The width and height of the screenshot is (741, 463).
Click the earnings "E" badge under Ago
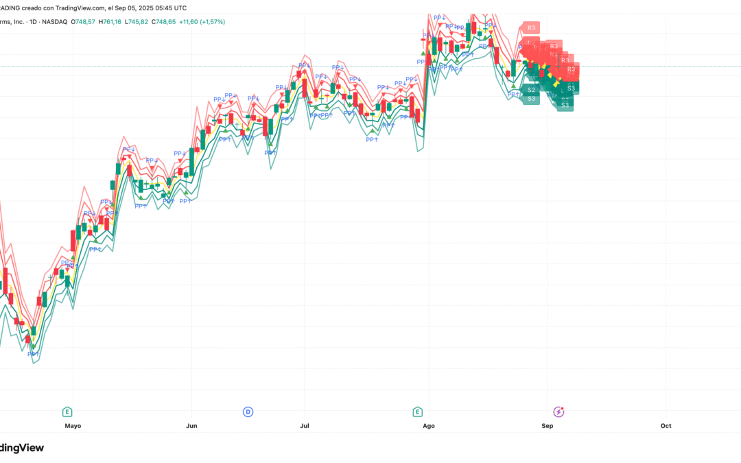416,412
